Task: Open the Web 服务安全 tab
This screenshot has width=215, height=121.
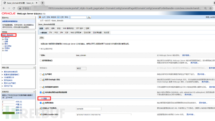Action: click(x=68, y=29)
